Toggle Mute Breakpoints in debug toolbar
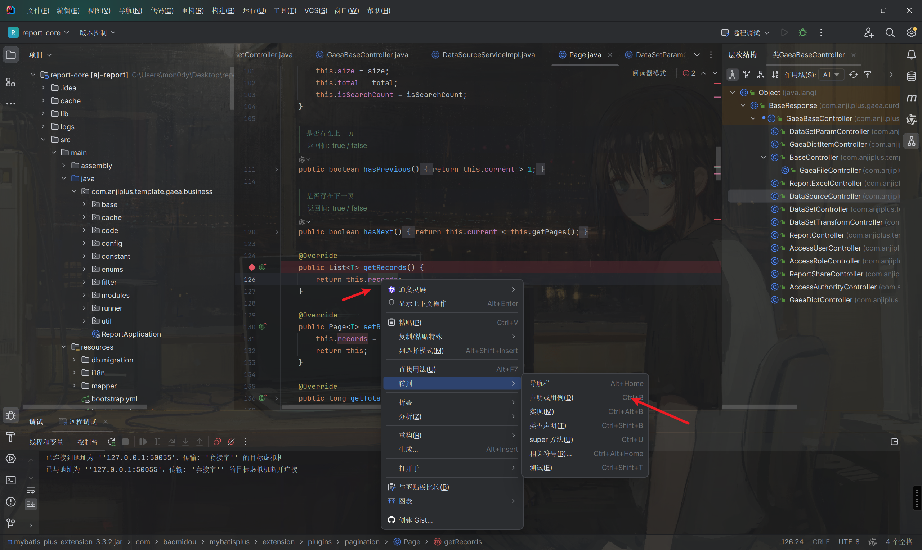This screenshot has height=550, width=922. tap(231, 442)
